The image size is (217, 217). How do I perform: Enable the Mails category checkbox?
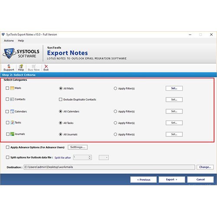tap(7, 88)
